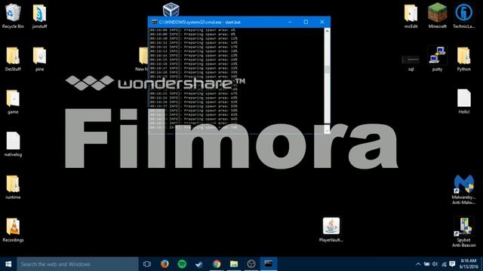Open the Action Center notifications icon

[x=452, y=264]
